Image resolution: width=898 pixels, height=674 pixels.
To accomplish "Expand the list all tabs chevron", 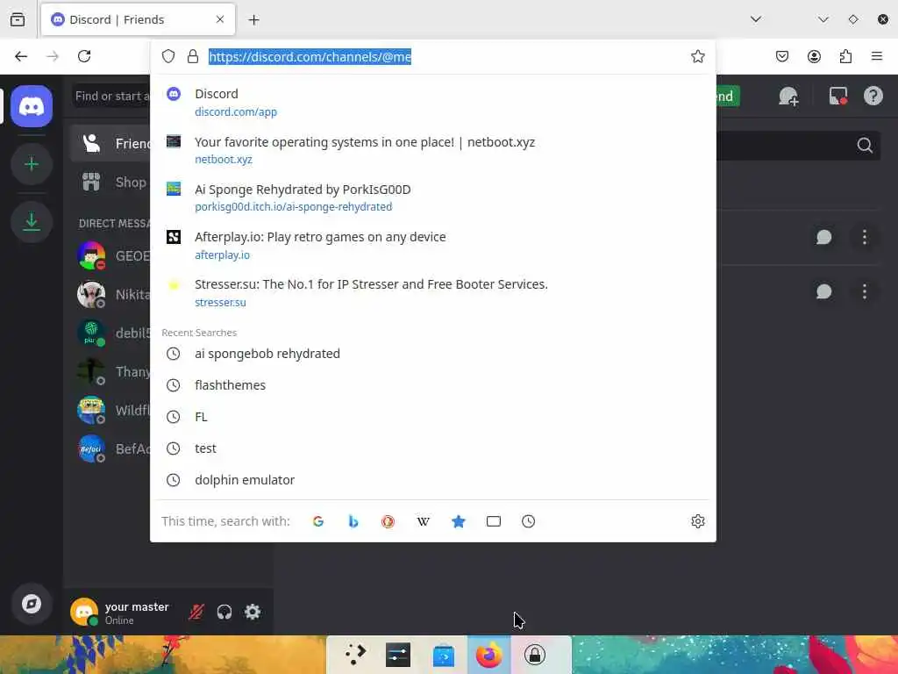I will tap(756, 19).
